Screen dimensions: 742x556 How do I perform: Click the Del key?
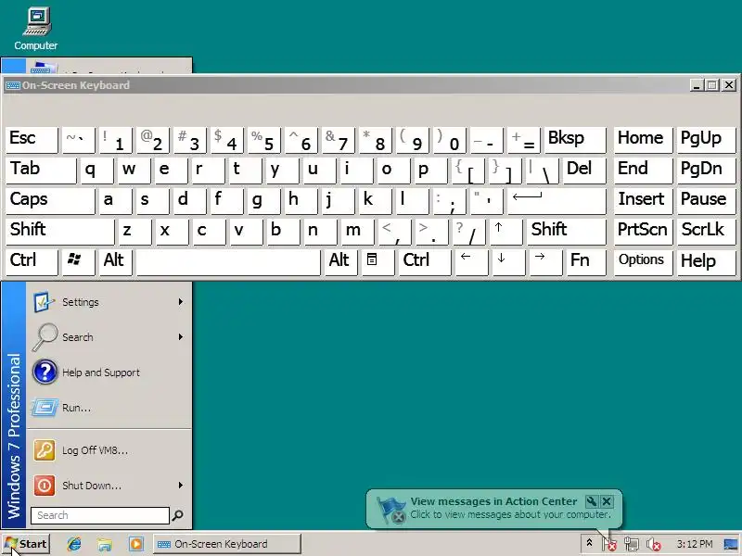coord(584,171)
